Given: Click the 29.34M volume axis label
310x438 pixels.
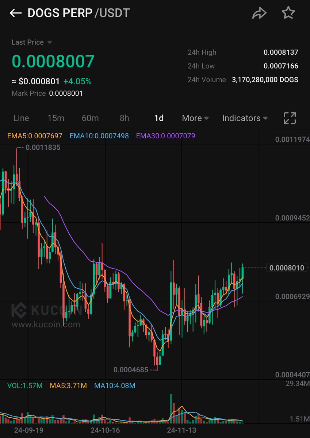Looking at the screenshot, I should click(x=297, y=383).
